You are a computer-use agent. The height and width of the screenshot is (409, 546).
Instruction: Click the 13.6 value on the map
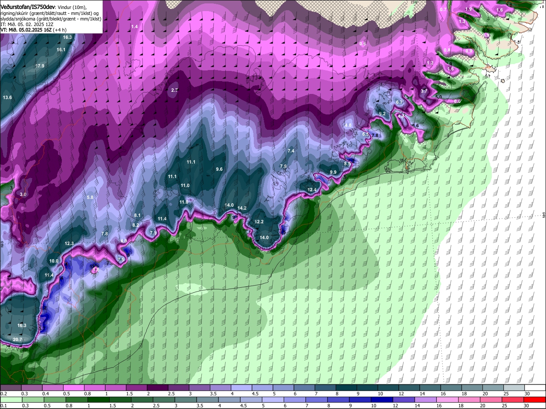tap(7, 98)
